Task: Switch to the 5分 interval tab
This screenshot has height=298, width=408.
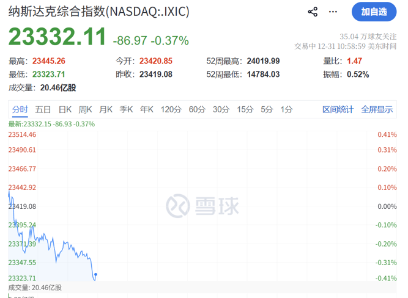Action: click(x=266, y=109)
